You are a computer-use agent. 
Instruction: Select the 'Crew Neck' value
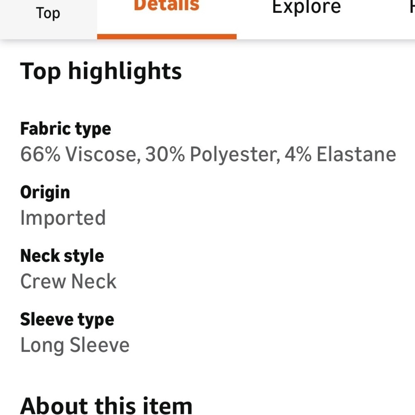[x=68, y=281]
